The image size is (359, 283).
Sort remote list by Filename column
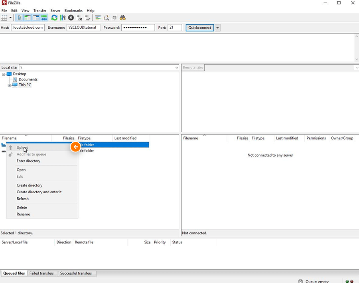coord(204,138)
